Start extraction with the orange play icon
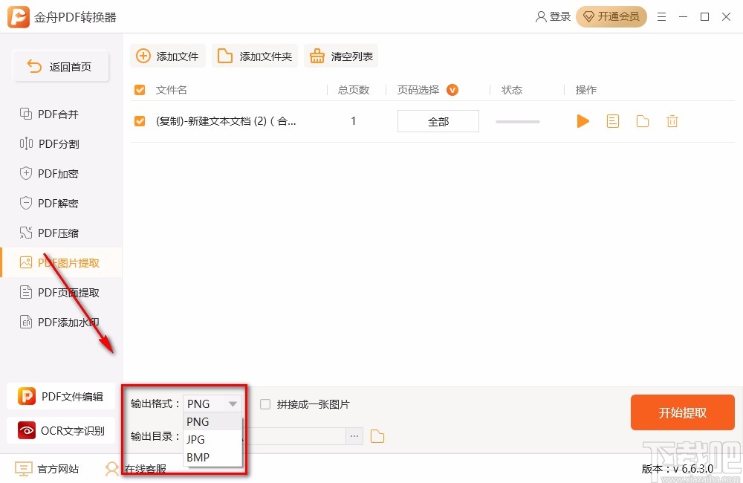 pyautogui.click(x=583, y=120)
